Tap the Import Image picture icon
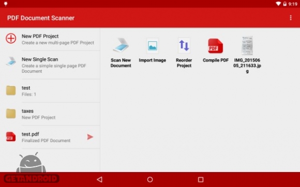The width and height of the screenshot is (300, 187). [x=153, y=45]
